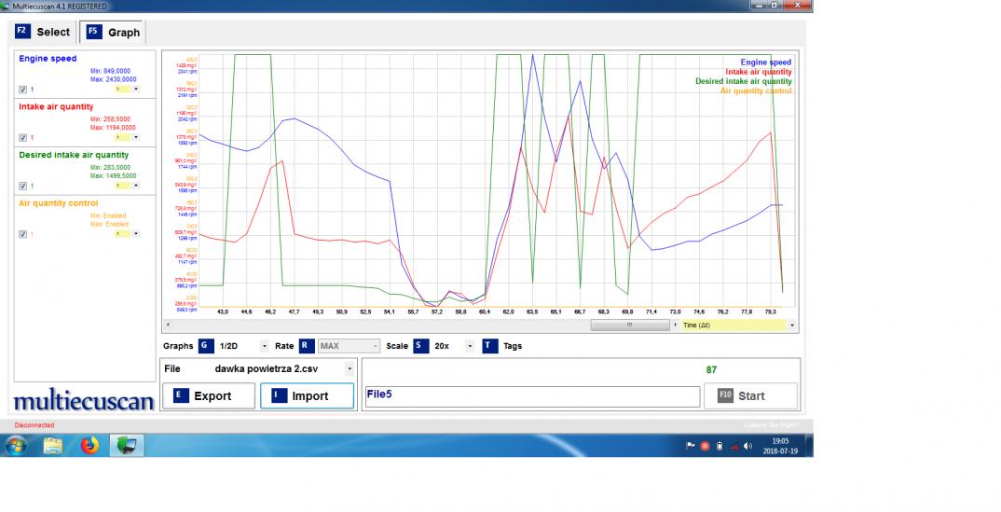Launch Firefox from the taskbar
This screenshot has height=512, width=1001.
click(90, 446)
